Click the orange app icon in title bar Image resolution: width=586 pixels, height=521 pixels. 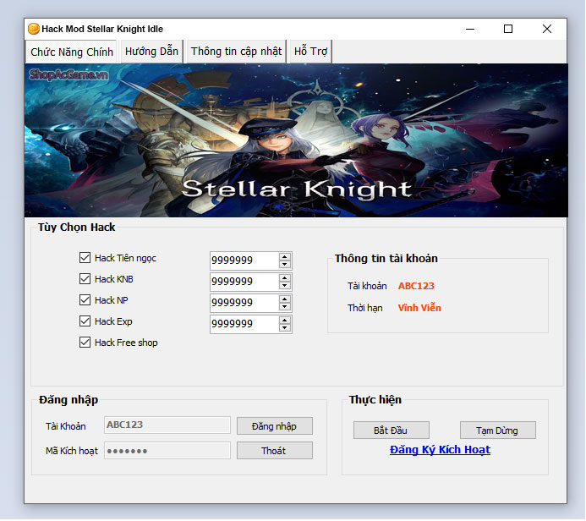click(x=34, y=29)
